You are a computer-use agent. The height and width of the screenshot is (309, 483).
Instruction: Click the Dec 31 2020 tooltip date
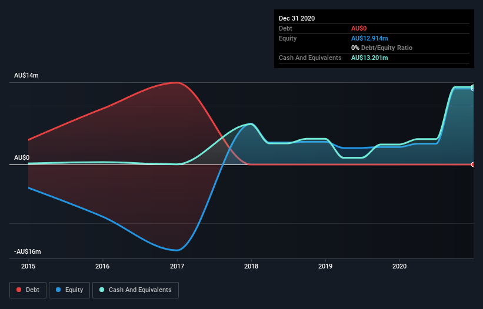coord(297,18)
